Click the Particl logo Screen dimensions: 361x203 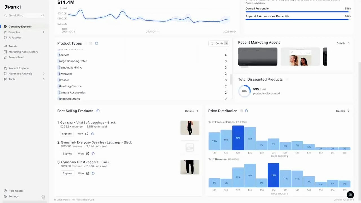pos(12,7)
